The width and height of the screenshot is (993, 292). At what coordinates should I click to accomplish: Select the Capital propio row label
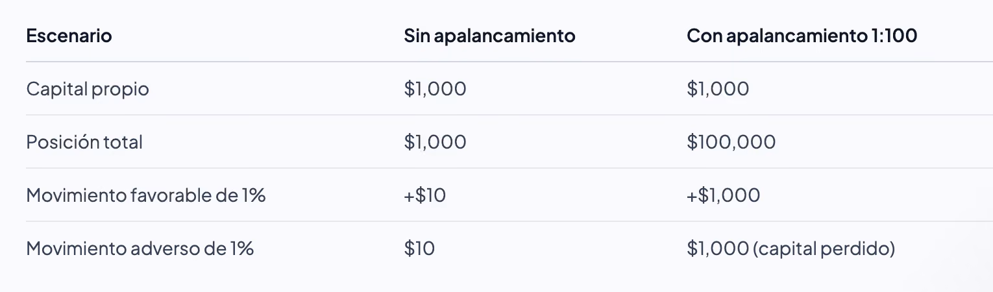[x=88, y=89]
